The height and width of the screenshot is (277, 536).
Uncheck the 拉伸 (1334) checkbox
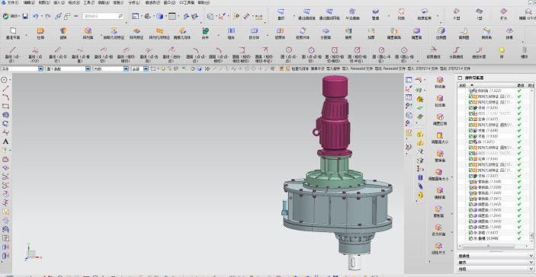click(x=470, y=158)
